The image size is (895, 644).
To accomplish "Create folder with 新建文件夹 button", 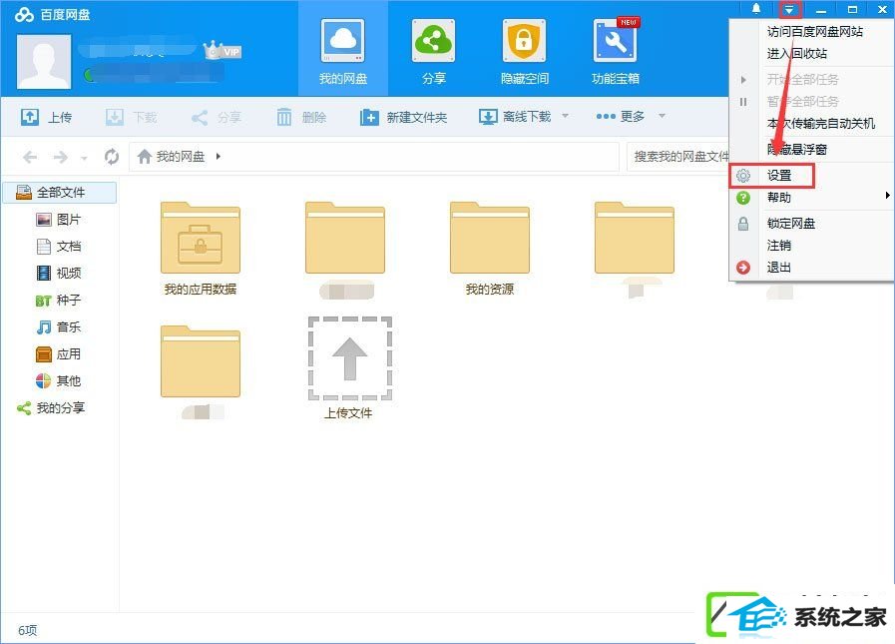I will click(x=403, y=117).
